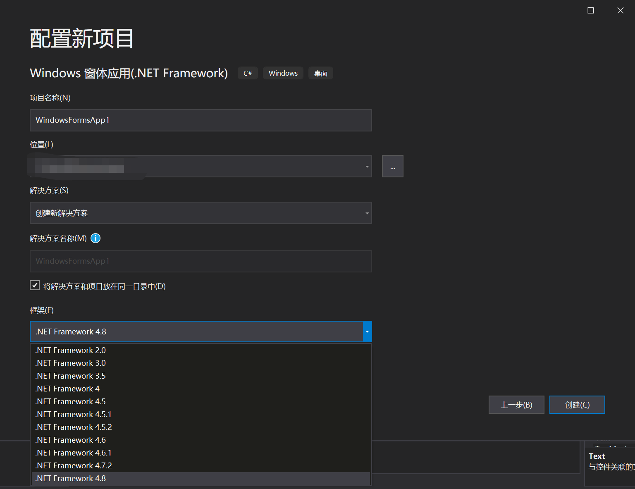This screenshot has width=635, height=489.
Task: Select .NET Framework 4.7.2 from the list
Action: pos(73,465)
